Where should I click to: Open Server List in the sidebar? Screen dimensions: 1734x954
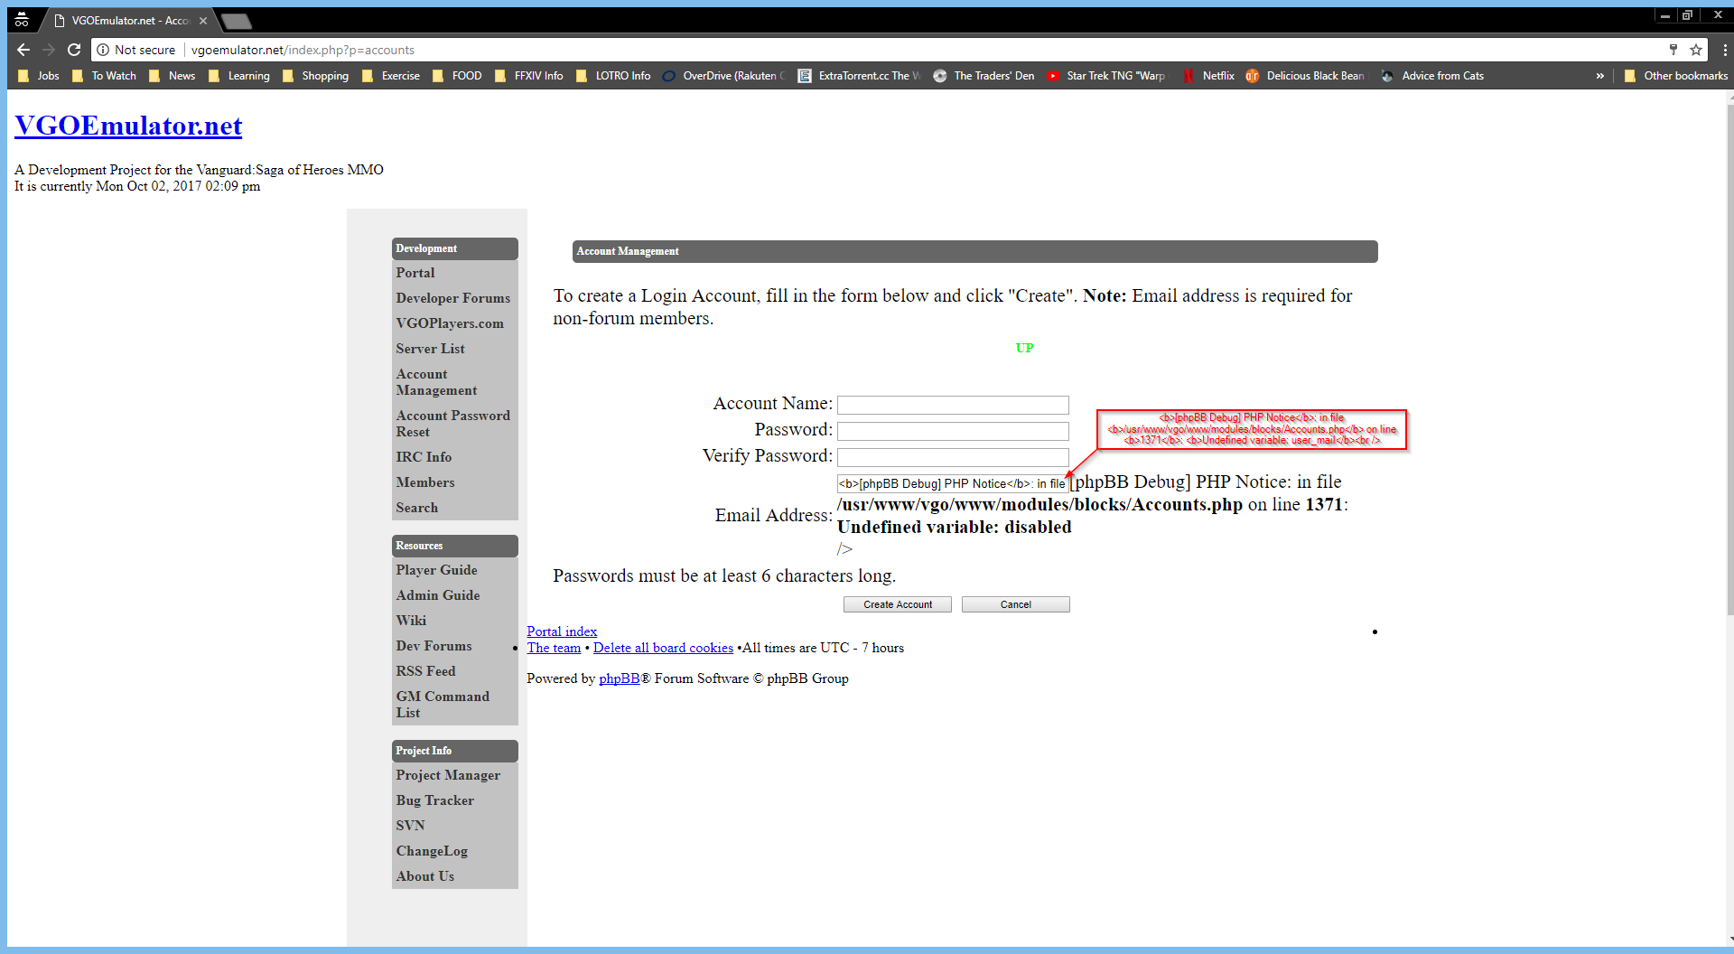(x=430, y=349)
